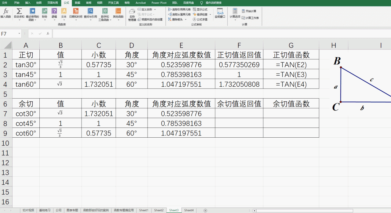Switch to the View (视图) ribbon tab
Viewport: 391px width, 213px height.
100,3
